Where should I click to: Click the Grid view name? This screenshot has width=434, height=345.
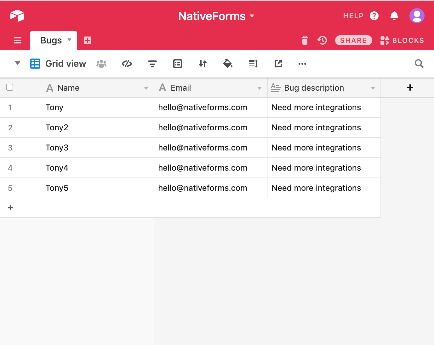(66, 64)
